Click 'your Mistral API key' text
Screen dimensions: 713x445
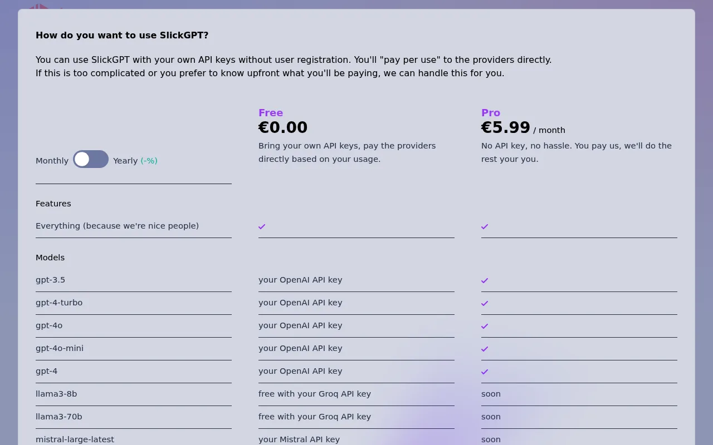299,439
